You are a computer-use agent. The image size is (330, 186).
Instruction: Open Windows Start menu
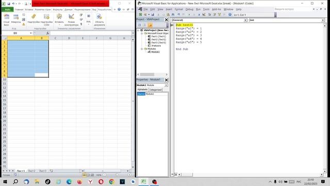5,182
